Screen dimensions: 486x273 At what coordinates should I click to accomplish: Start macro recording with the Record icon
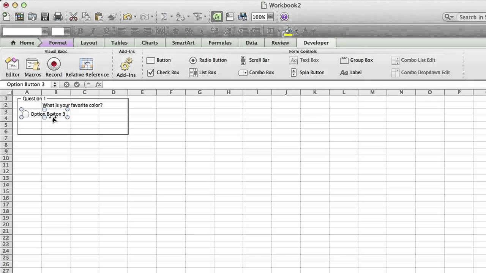(x=54, y=64)
